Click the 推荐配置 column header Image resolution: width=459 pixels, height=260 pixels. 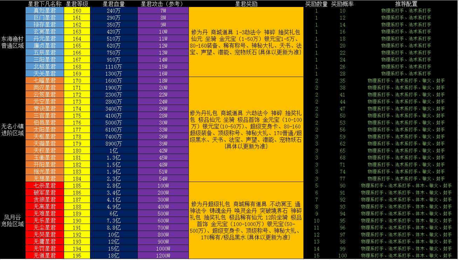click(x=406, y=4)
